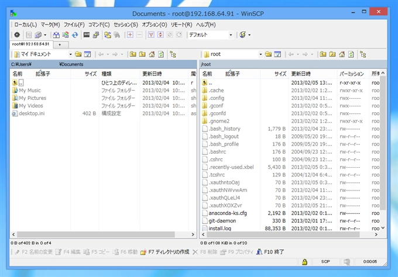This screenshot has width=398, height=277.
Task: Click the remote panel filter icon
Action: (277, 54)
